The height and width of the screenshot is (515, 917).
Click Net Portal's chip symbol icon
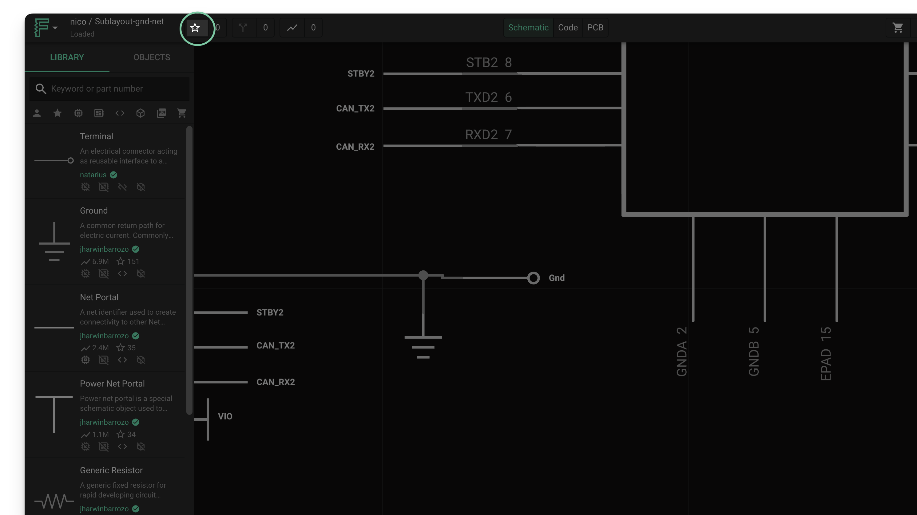[85, 360]
